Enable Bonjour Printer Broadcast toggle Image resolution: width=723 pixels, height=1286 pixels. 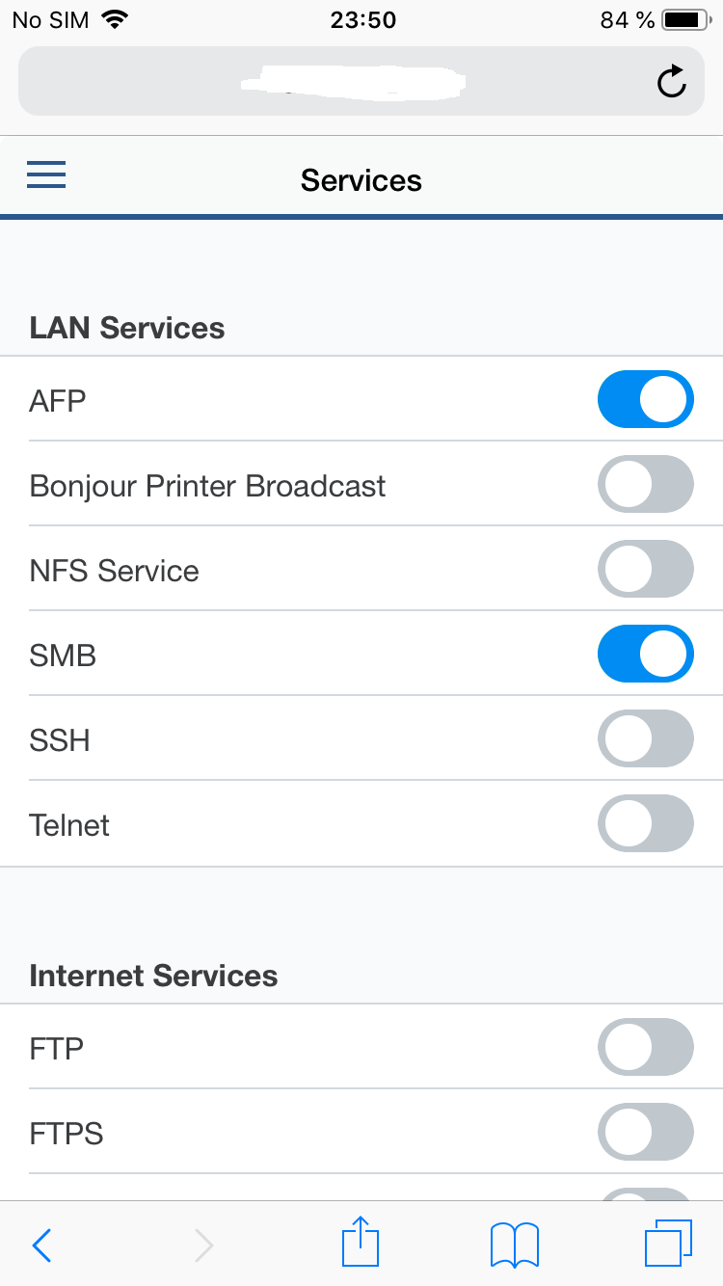pos(645,484)
